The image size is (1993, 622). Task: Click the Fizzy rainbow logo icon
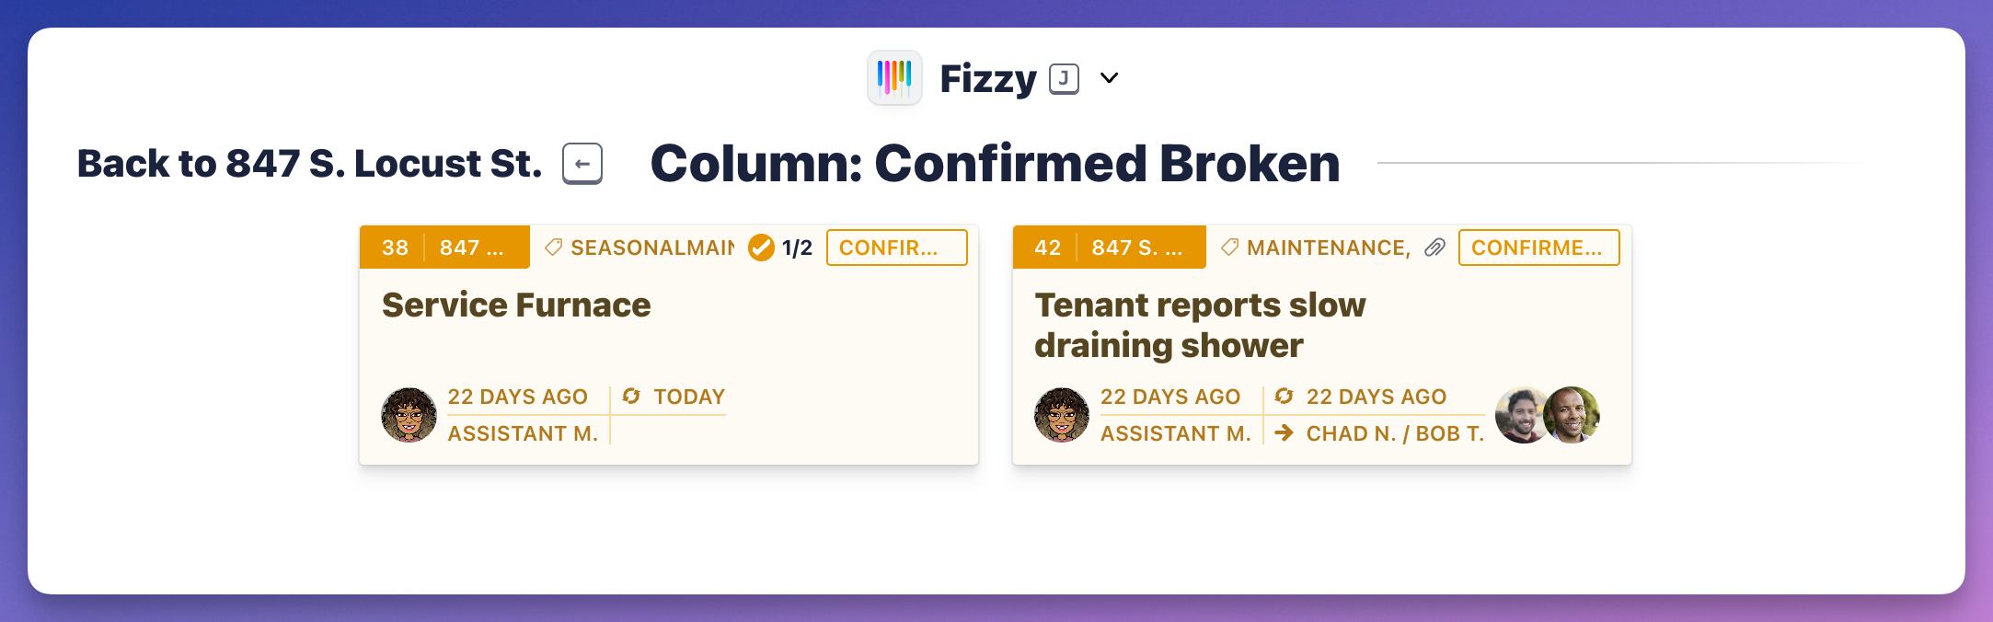click(x=894, y=78)
